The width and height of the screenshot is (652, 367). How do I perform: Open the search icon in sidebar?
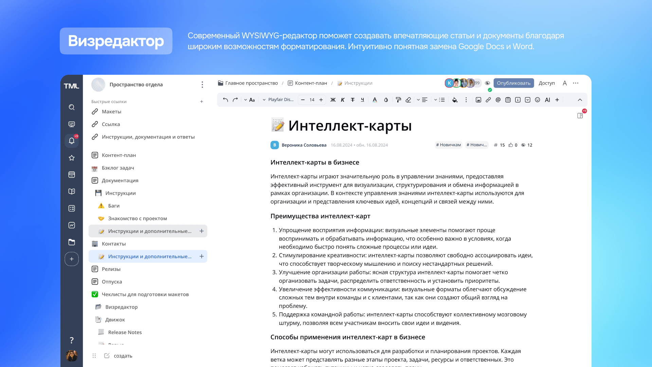(x=72, y=107)
